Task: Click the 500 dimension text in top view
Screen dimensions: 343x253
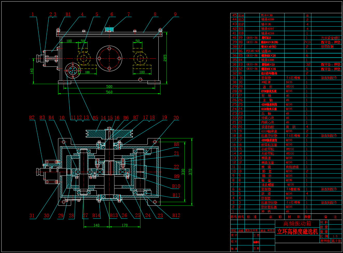Action: 109,87
